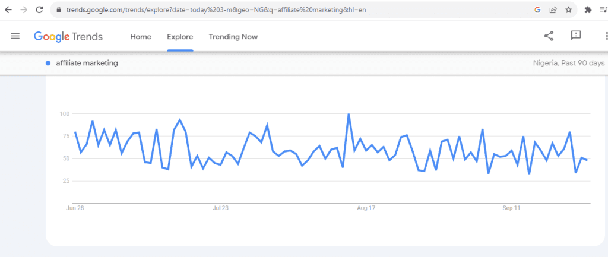Open the hamburger main menu

pos(15,36)
